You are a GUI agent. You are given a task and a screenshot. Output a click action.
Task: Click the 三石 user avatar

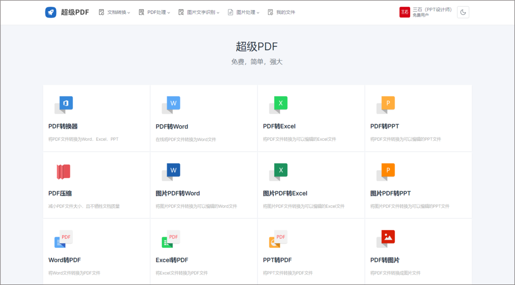pos(404,12)
